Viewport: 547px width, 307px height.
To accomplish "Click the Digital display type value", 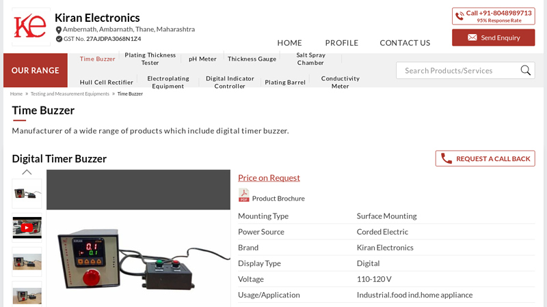I will [x=368, y=263].
